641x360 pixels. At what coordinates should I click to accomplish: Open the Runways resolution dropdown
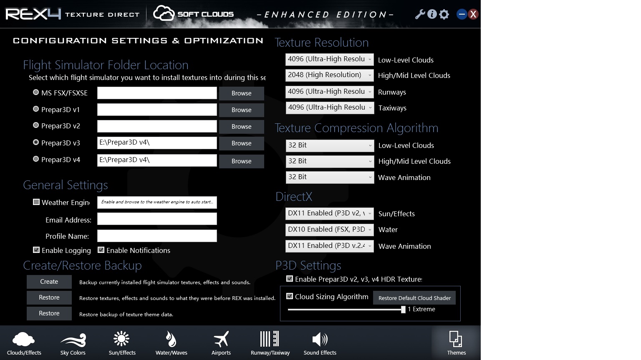[329, 92]
